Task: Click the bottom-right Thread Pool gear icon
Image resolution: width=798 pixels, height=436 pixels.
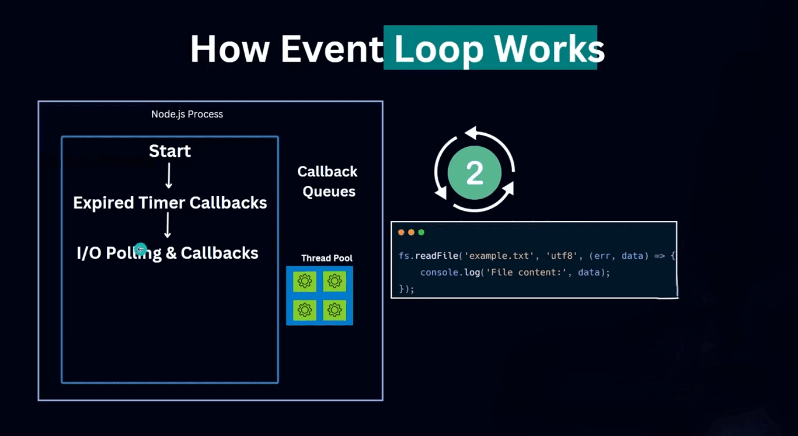Action: point(334,310)
